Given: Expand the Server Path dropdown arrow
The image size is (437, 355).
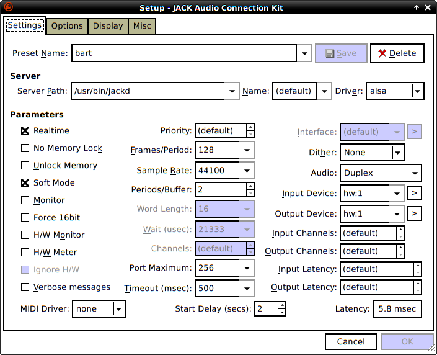Looking at the screenshot, I should coord(232,91).
